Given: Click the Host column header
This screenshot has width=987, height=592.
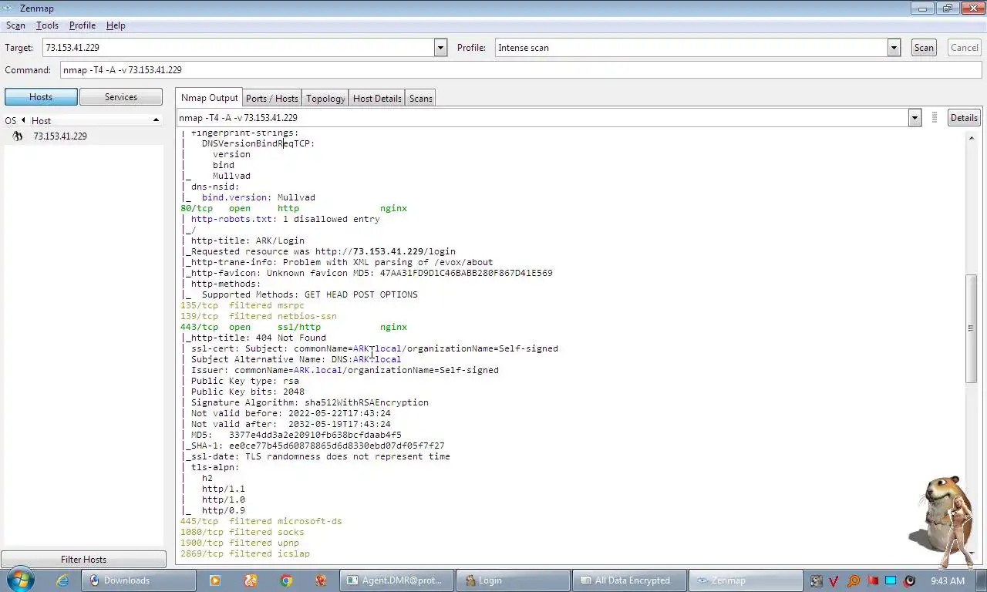Looking at the screenshot, I should pyautogui.click(x=95, y=120).
